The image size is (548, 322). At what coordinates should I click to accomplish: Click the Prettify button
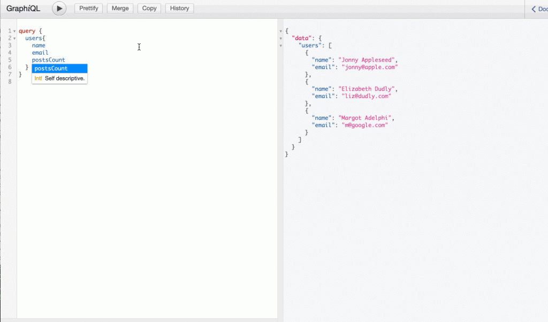pos(88,9)
